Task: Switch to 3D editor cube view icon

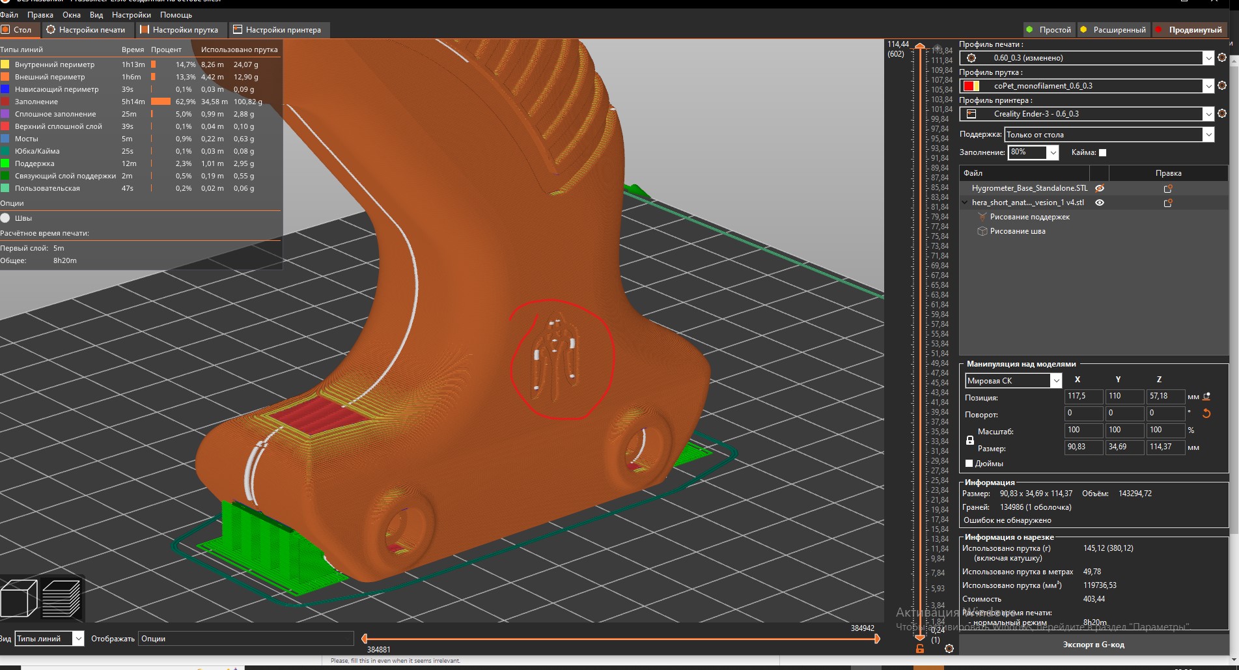Action: [x=18, y=598]
